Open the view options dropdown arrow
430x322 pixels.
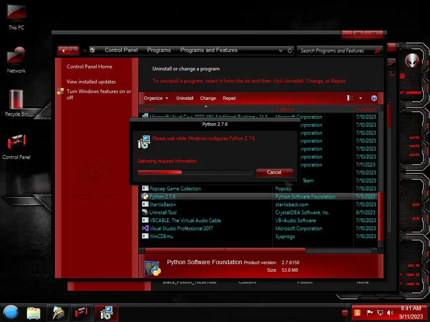(x=360, y=98)
